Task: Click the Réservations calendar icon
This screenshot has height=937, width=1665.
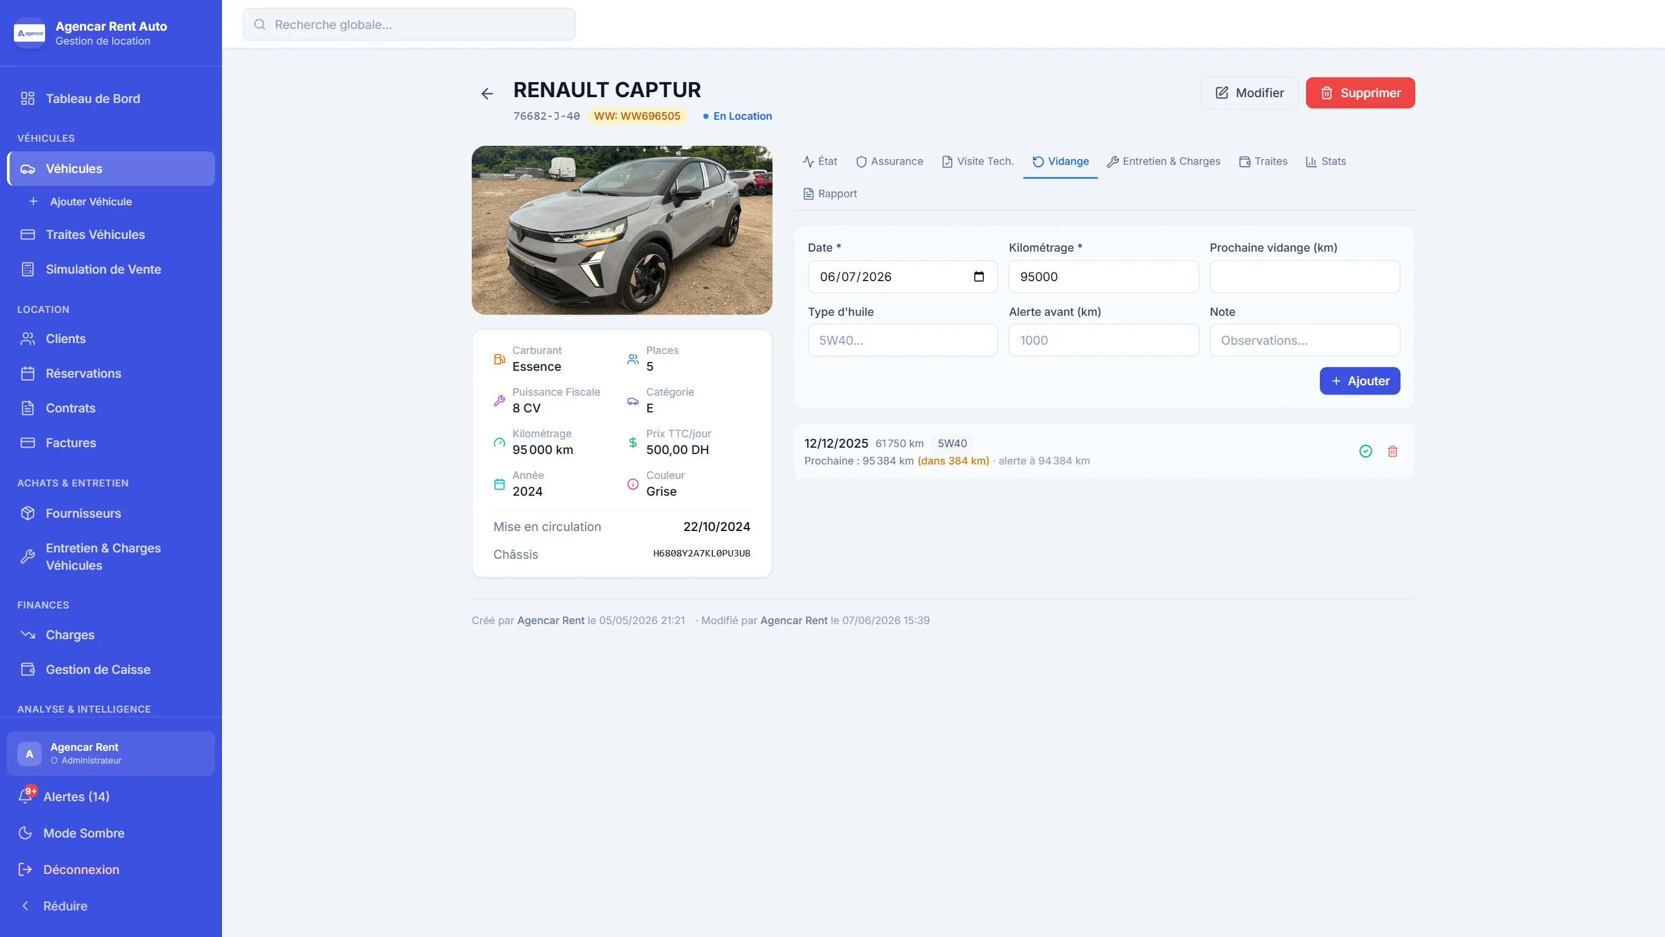Action: [x=27, y=373]
